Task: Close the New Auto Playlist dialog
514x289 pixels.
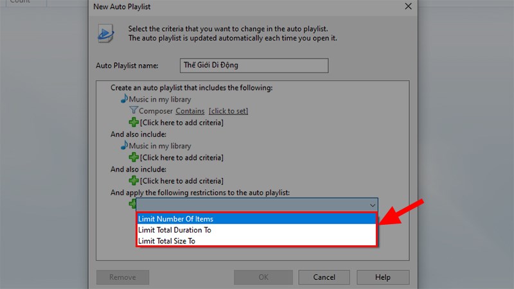Action: [408, 6]
